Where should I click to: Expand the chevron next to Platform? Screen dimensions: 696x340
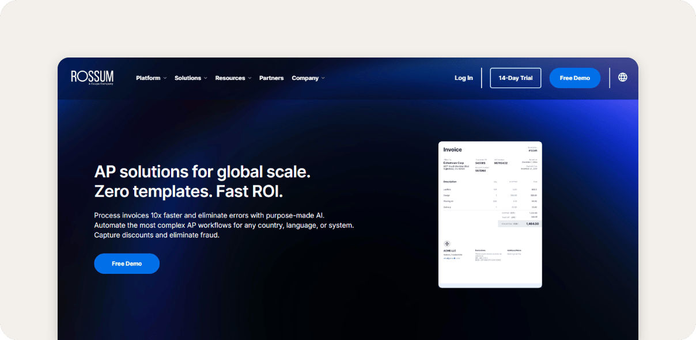165,78
